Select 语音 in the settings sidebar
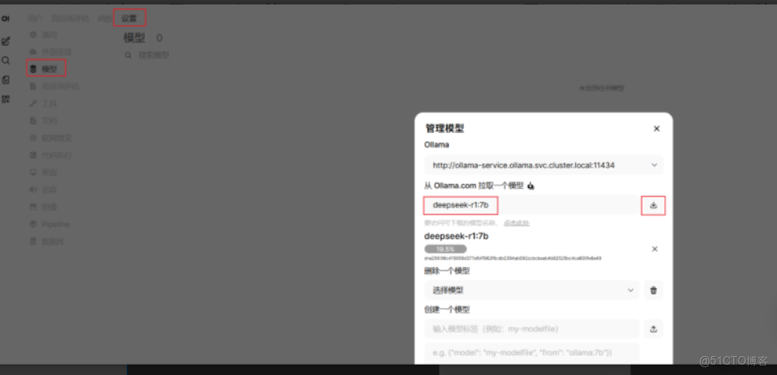This screenshot has height=375, width=777. coord(43,189)
